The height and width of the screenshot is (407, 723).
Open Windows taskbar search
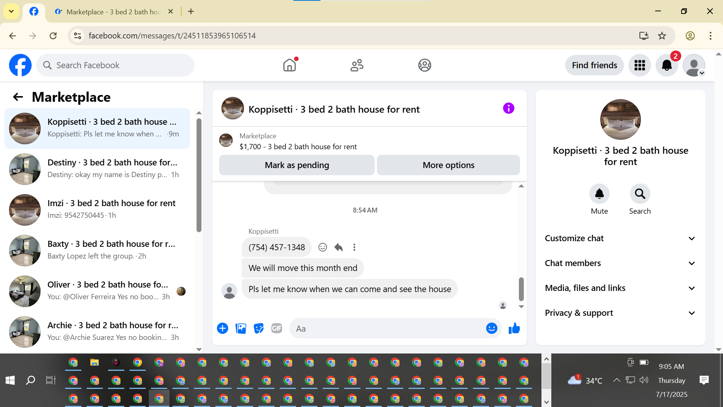click(x=31, y=380)
